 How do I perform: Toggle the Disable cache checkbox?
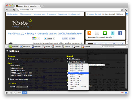[68, 59]
